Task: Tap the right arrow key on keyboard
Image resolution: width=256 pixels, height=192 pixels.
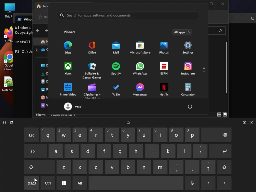Action: (224, 183)
